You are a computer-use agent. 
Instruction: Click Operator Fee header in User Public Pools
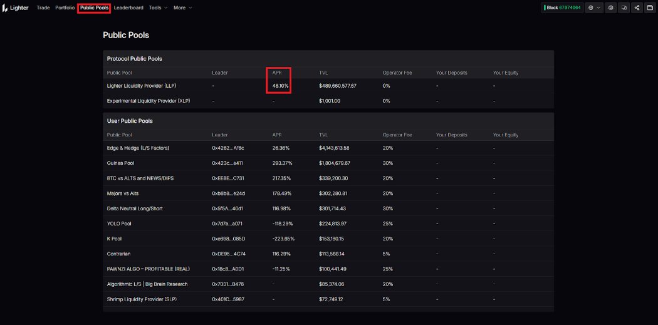coord(397,135)
